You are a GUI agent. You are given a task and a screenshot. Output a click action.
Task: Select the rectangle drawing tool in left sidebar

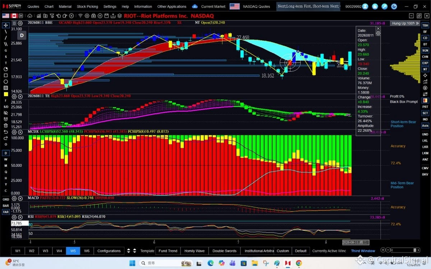pyautogui.click(x=6, y=75)
